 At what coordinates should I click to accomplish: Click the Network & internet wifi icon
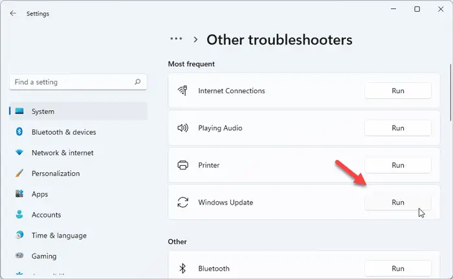pos(19,153)
